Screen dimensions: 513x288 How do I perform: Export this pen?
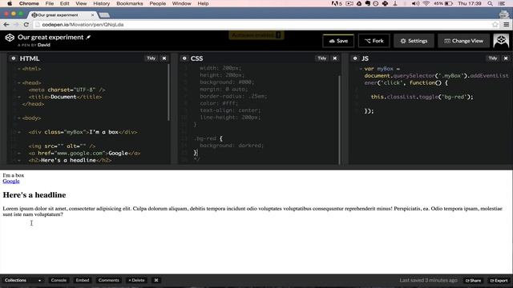499,281
